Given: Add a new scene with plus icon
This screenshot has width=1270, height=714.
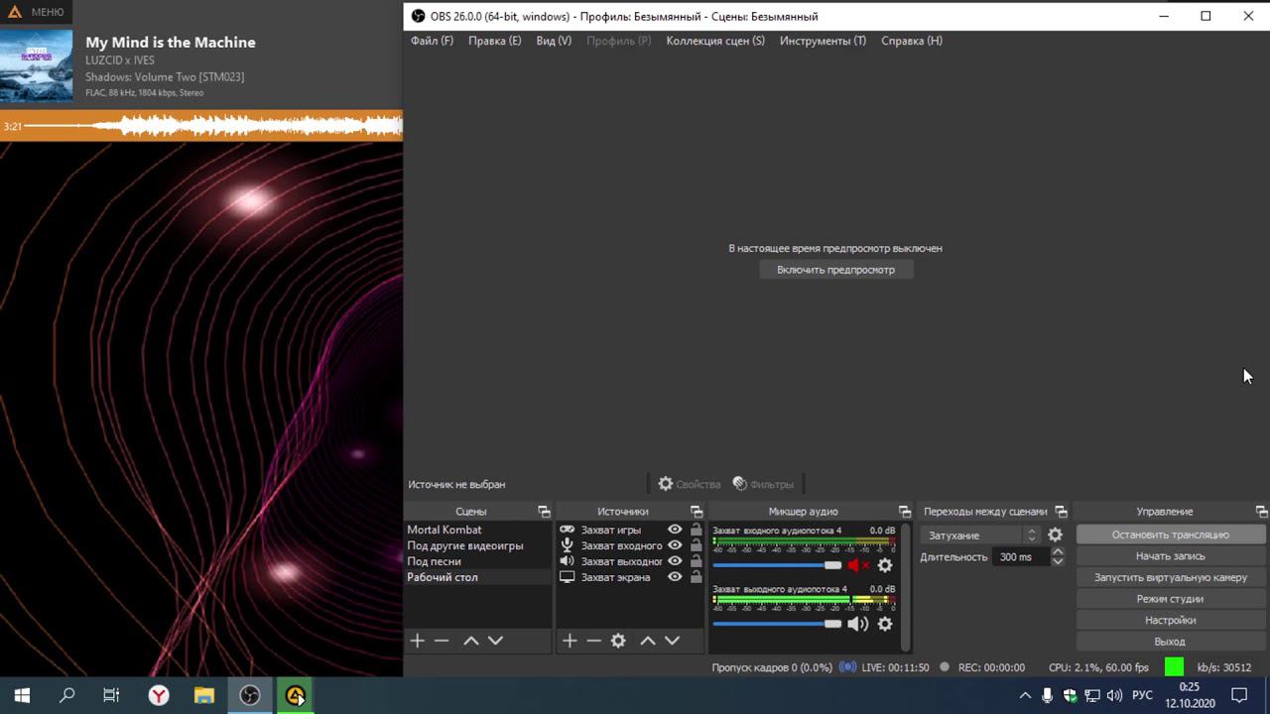Looking at the screenshot, I should point(418,641).
